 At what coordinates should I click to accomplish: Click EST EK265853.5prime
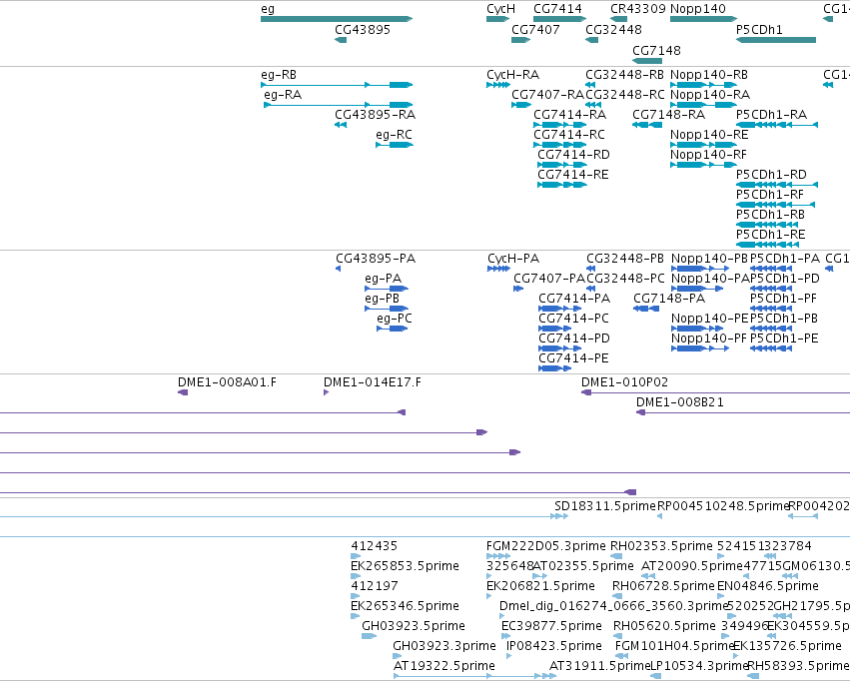click(x=405, y=567)
